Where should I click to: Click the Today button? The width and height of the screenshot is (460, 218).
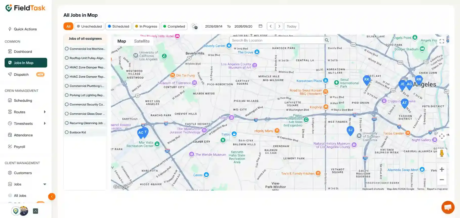point(292,26)
